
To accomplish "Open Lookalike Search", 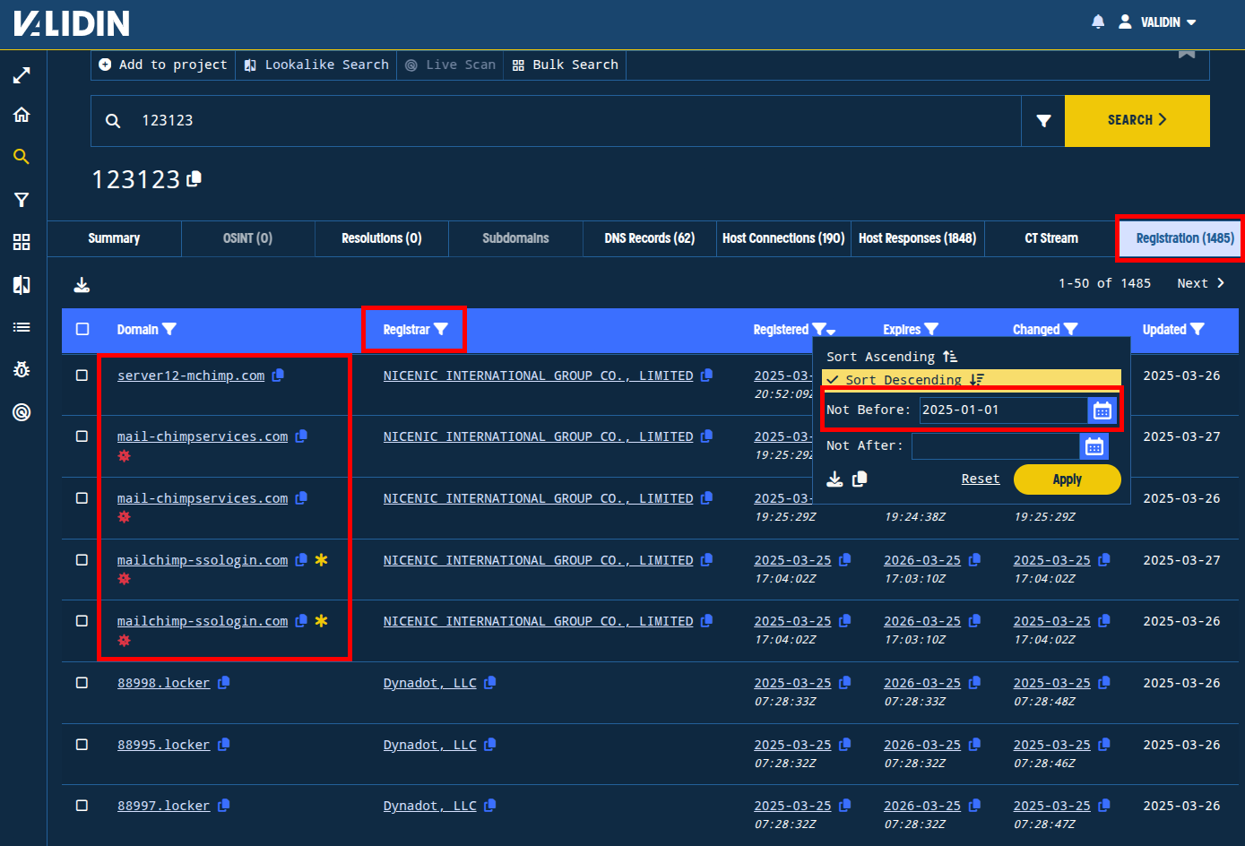I will pos(316,65).
